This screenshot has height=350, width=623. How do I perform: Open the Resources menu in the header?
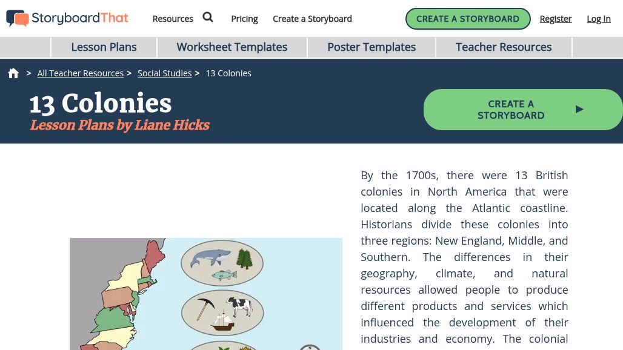pos(173,19)
